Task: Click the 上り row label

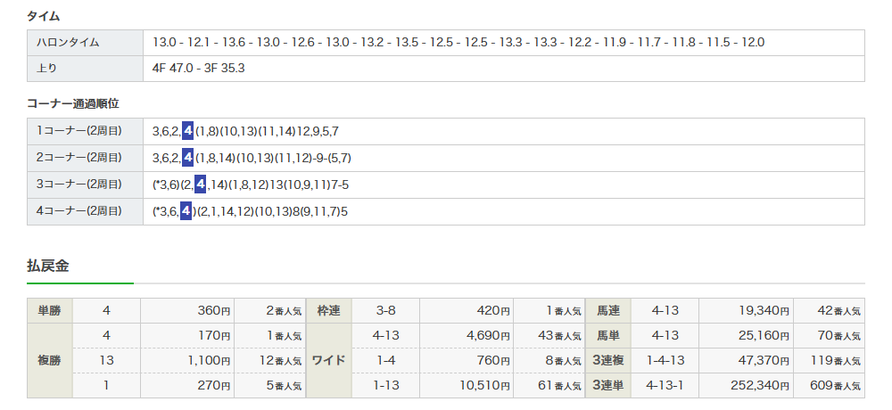Action: (x=46, y=68)
